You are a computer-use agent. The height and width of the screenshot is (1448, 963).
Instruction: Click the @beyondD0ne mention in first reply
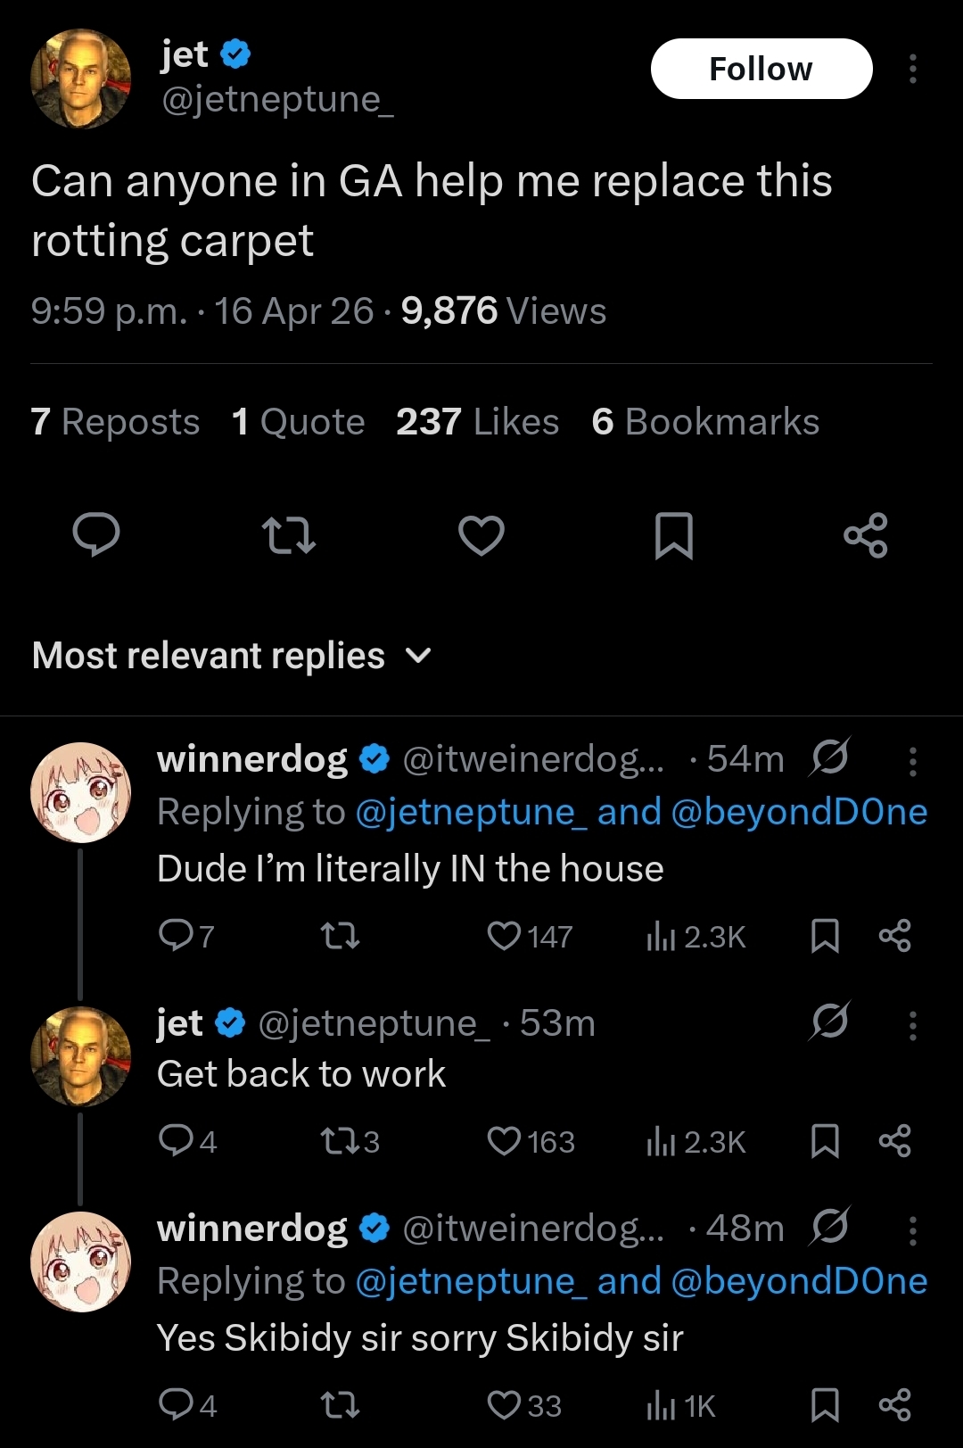pyautogui.click(x=799, y=812)
